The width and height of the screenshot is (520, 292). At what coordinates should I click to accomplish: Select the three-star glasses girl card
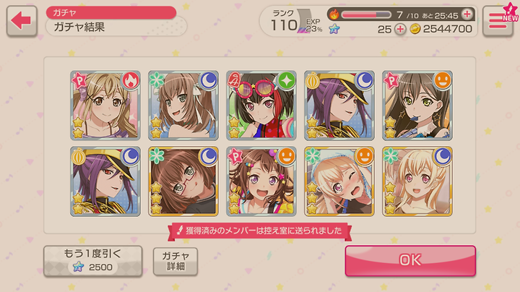tap(183, 181)
